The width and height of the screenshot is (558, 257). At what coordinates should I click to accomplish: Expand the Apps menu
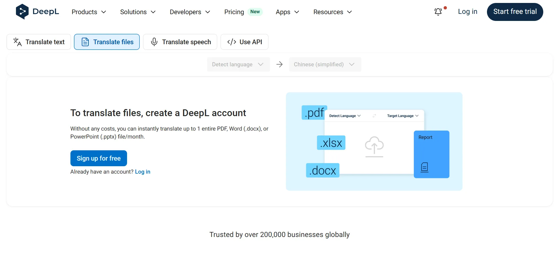point(287,12)
